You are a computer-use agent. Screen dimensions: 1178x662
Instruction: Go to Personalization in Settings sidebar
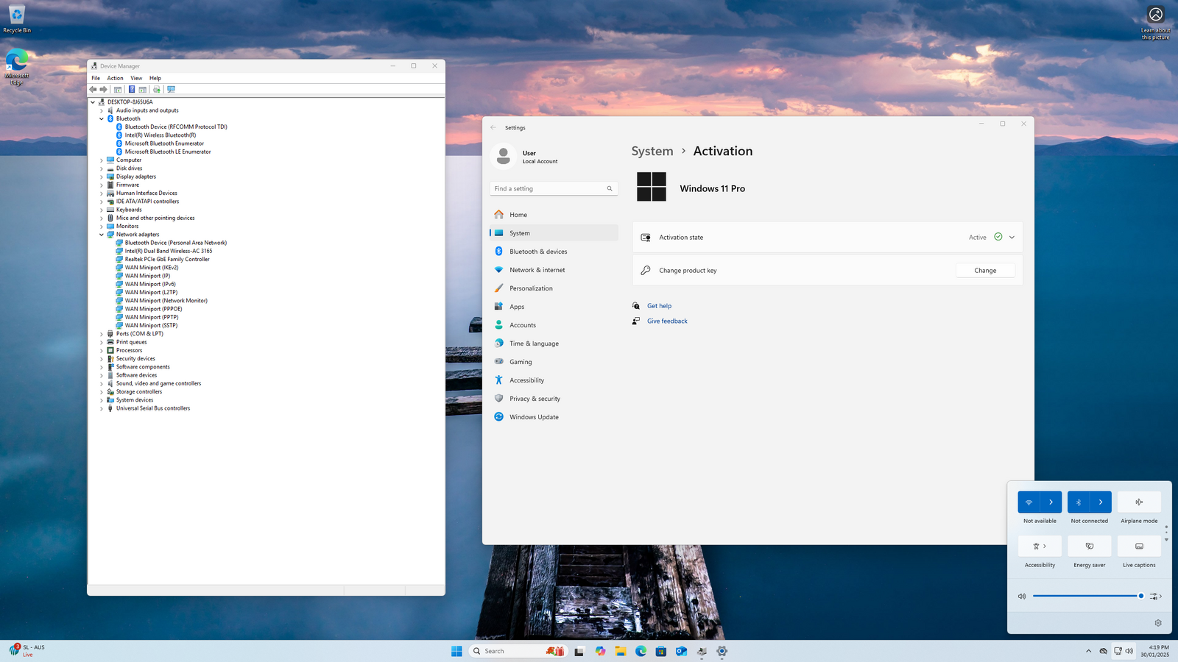(554, 288)
